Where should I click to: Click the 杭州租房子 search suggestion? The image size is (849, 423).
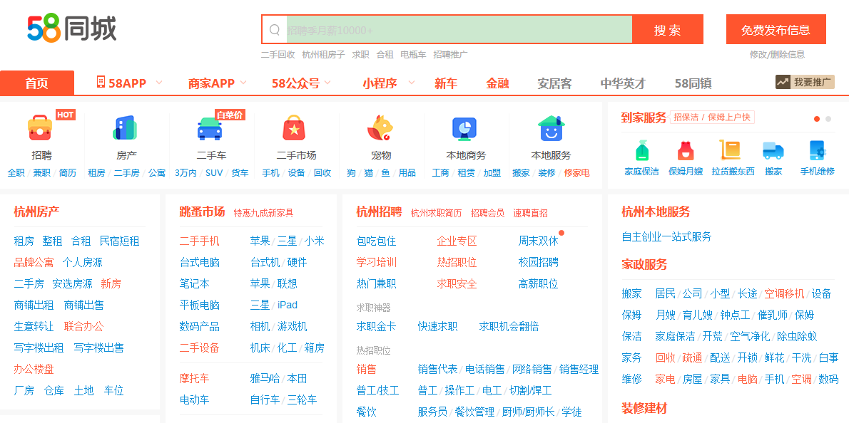point(323,55)
